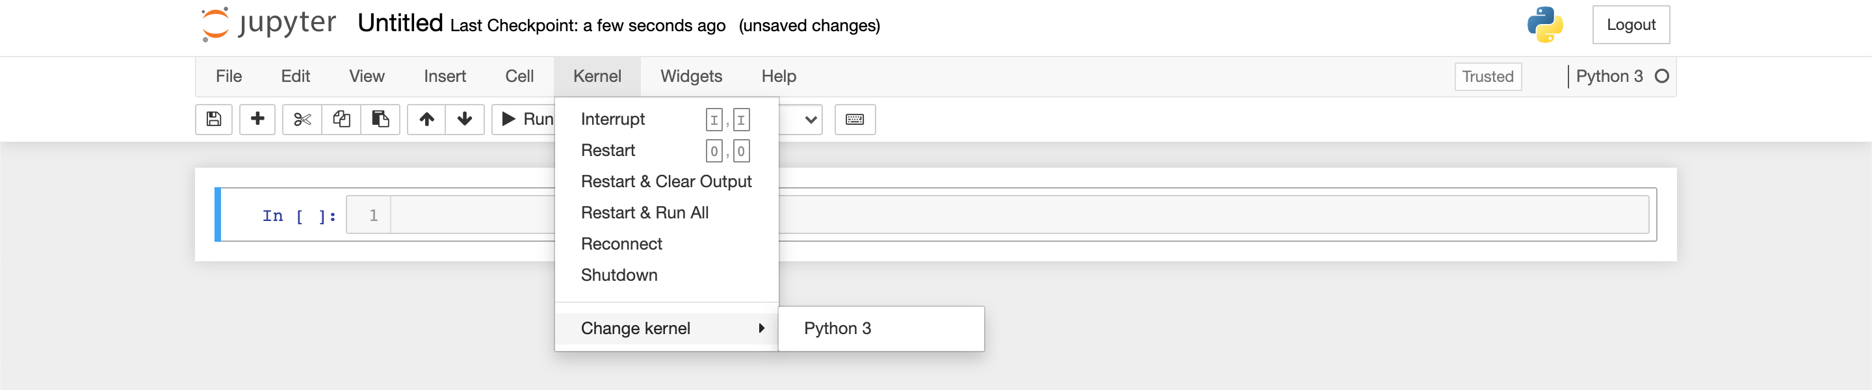Toggle the Trusted notebook indicator
Image resolution: width=1872 pixels, height=390 pixels.
pos(1488,76)
